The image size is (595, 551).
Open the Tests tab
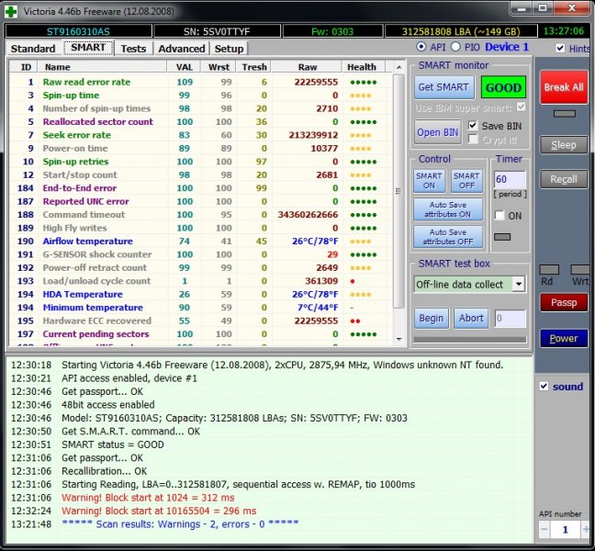[x=133, y=49]
